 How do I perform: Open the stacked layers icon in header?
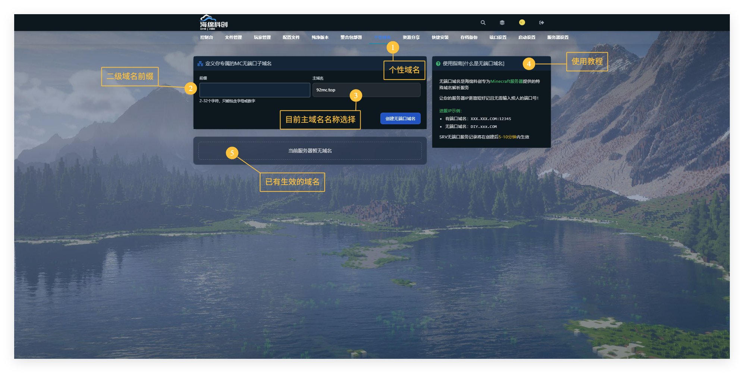[x=502, y=23]
